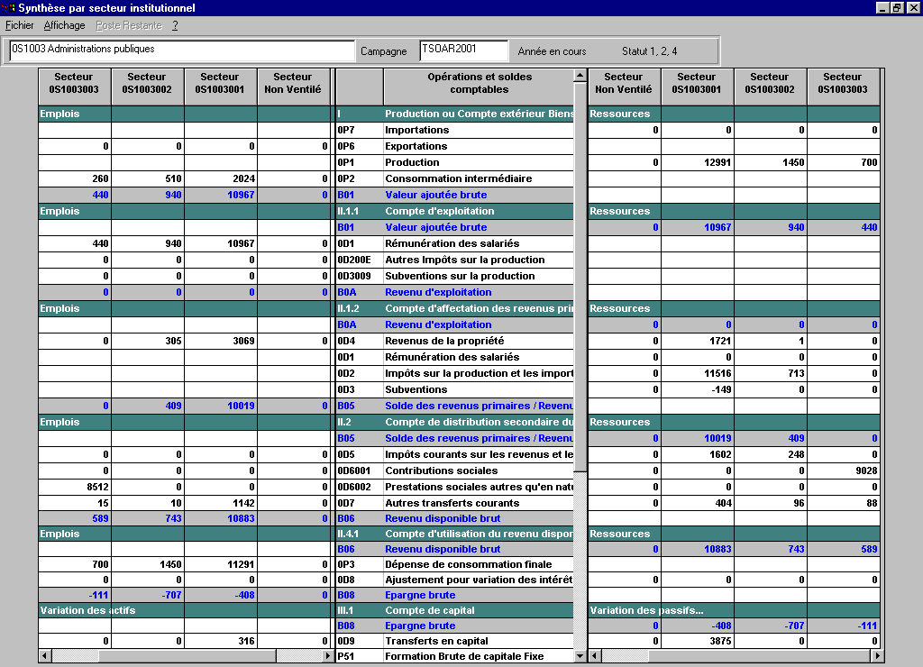
Task: Select the 0D200E Autres Impôts sur la production row
Action: (454, 260)
